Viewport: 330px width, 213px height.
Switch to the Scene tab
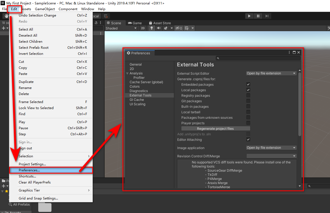click(x=114, y=23)
